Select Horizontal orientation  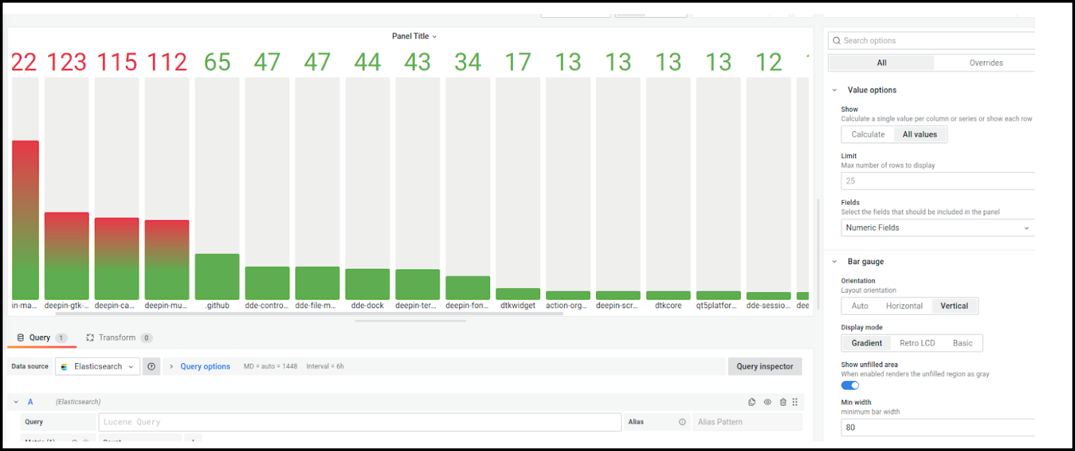(904, 306)
